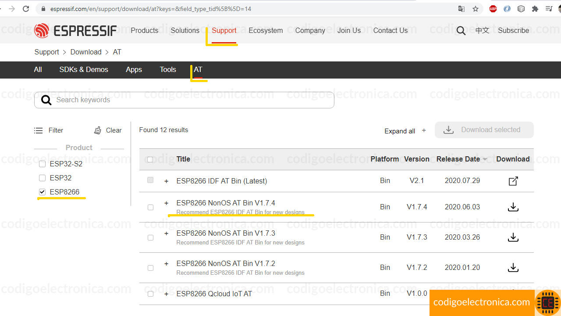
Task: Click the blue circular extension icon
Action: pyautogui.click(x=507, y=9)
